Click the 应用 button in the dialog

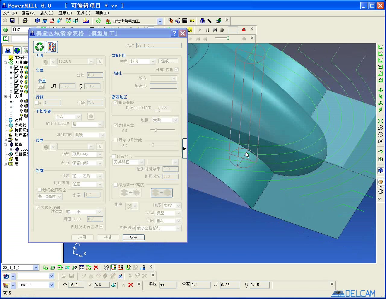tap(82, 238)
